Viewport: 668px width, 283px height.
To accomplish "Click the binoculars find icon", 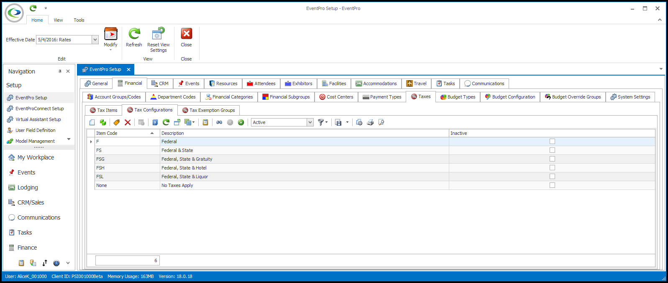I will [x=219, y=122].
